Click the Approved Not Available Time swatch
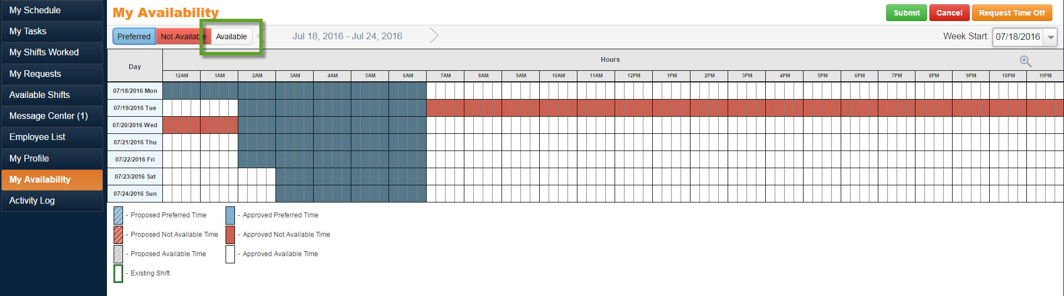This screenshot has width=1064, height=296. [231, 235]
